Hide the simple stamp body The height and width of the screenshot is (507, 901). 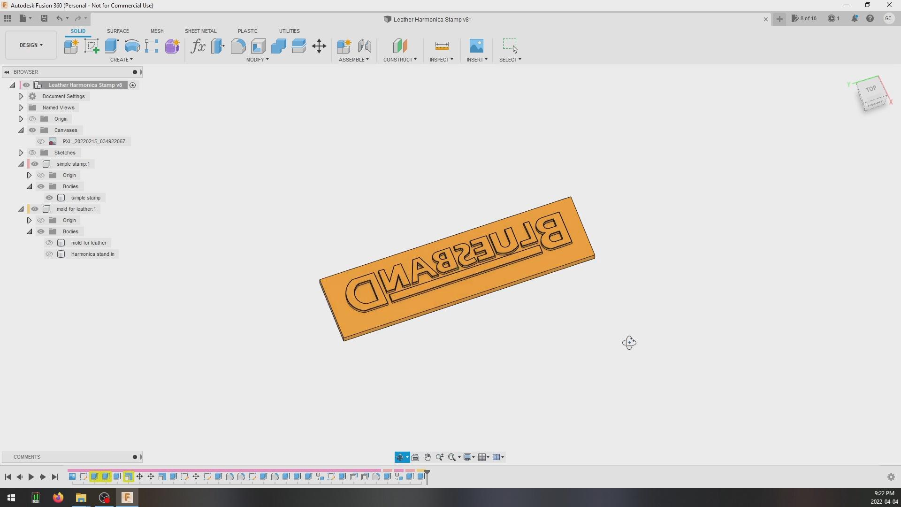[x=49, y=198]
